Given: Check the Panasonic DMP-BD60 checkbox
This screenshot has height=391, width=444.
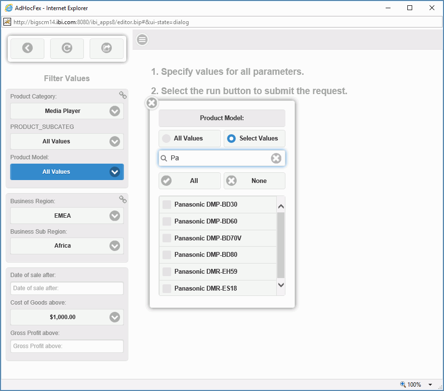Looking at the screenshot, I should (x=166, y=221).
